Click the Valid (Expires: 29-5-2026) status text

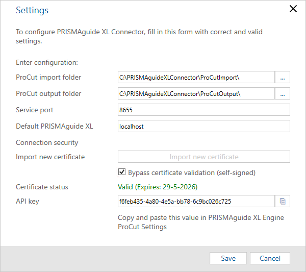(x=158, y=187)
